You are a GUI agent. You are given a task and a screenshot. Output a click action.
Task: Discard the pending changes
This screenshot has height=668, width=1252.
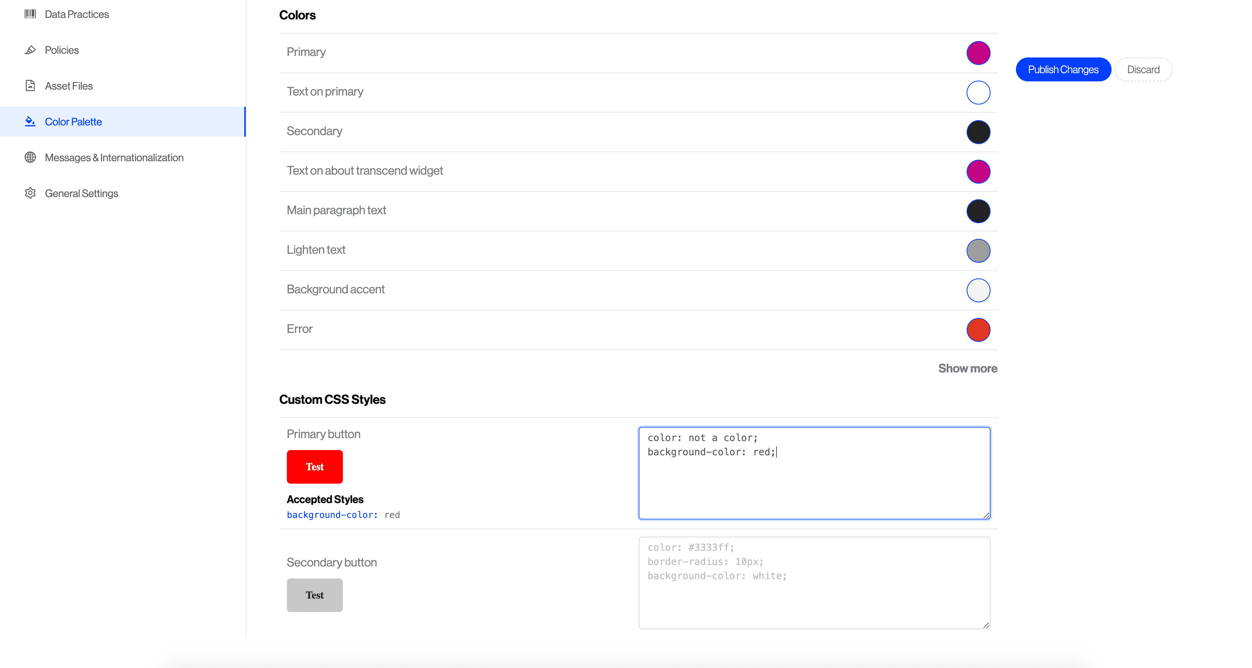pyautogui.click(x=1143, y=69)
